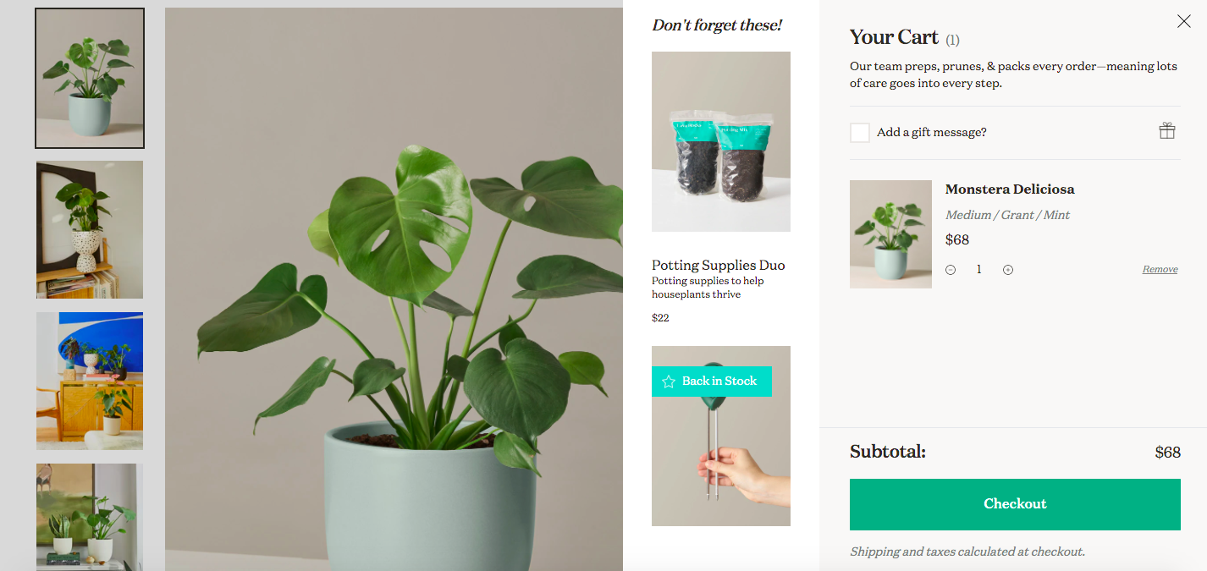View the Potting Supplies Duo product image
The image size is (1207, 571).
(x=721, y=141)
